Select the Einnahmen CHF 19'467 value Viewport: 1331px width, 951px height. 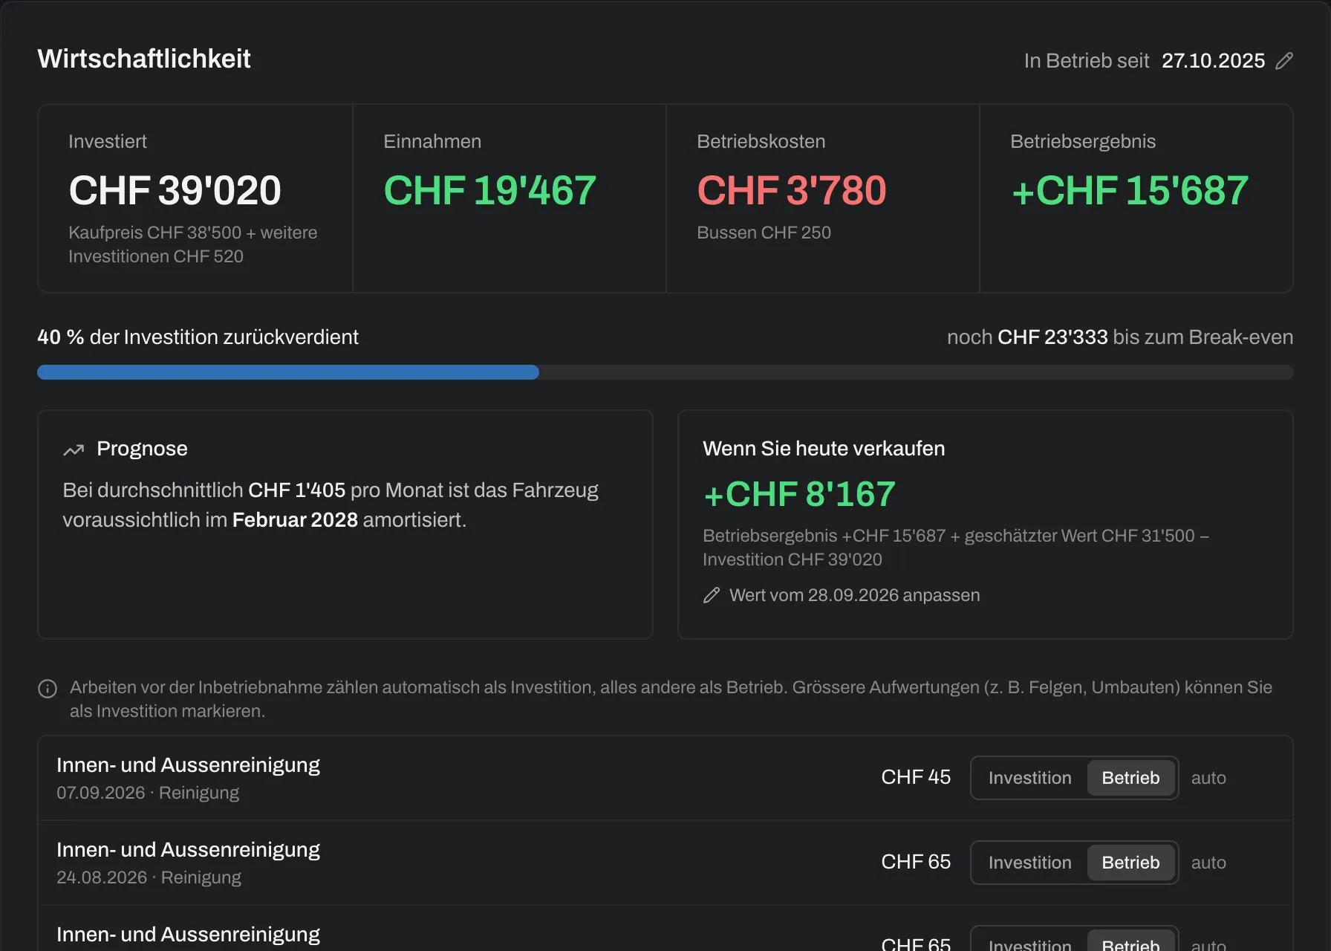click(x=489, y=190)
